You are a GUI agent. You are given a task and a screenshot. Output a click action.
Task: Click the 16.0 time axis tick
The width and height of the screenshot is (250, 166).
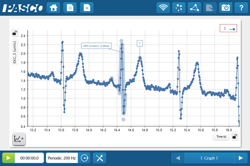point(229,130)
